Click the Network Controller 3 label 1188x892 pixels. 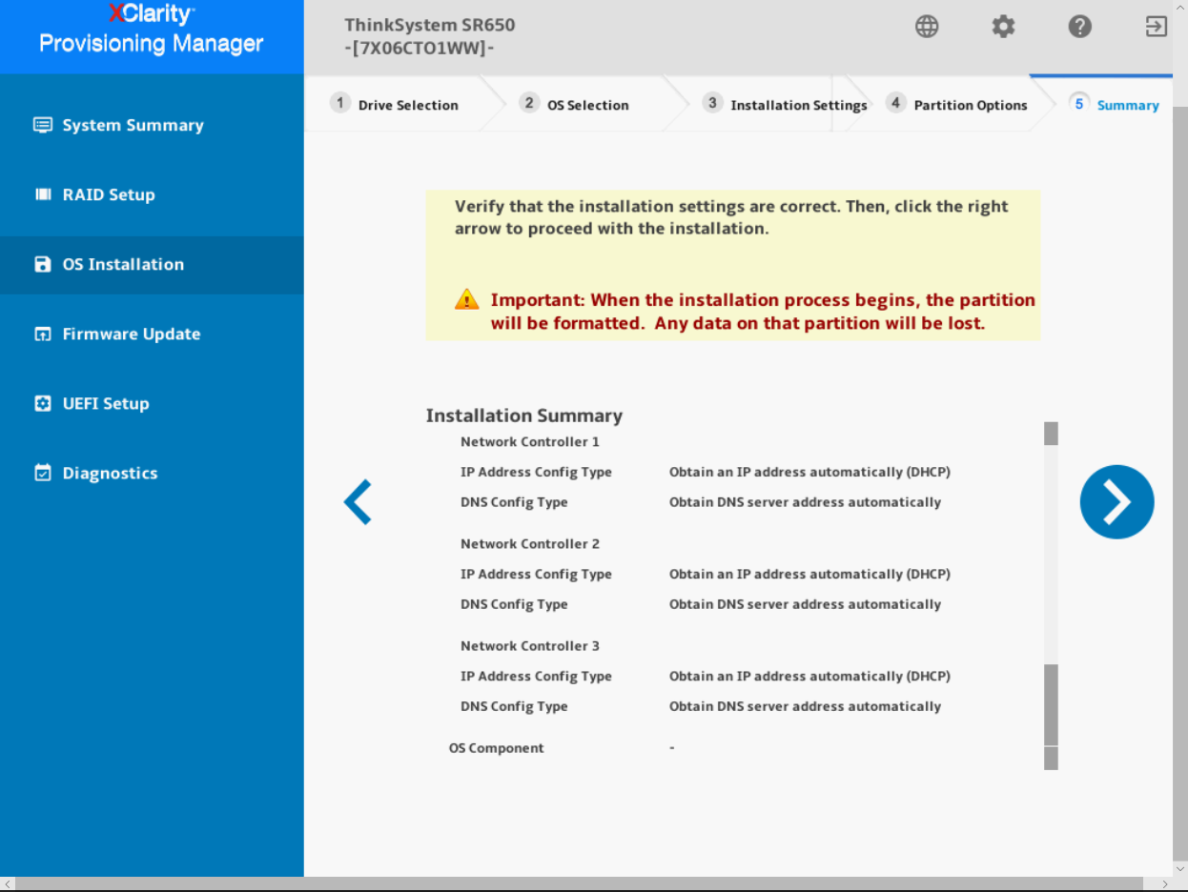[x=529, y=645]
